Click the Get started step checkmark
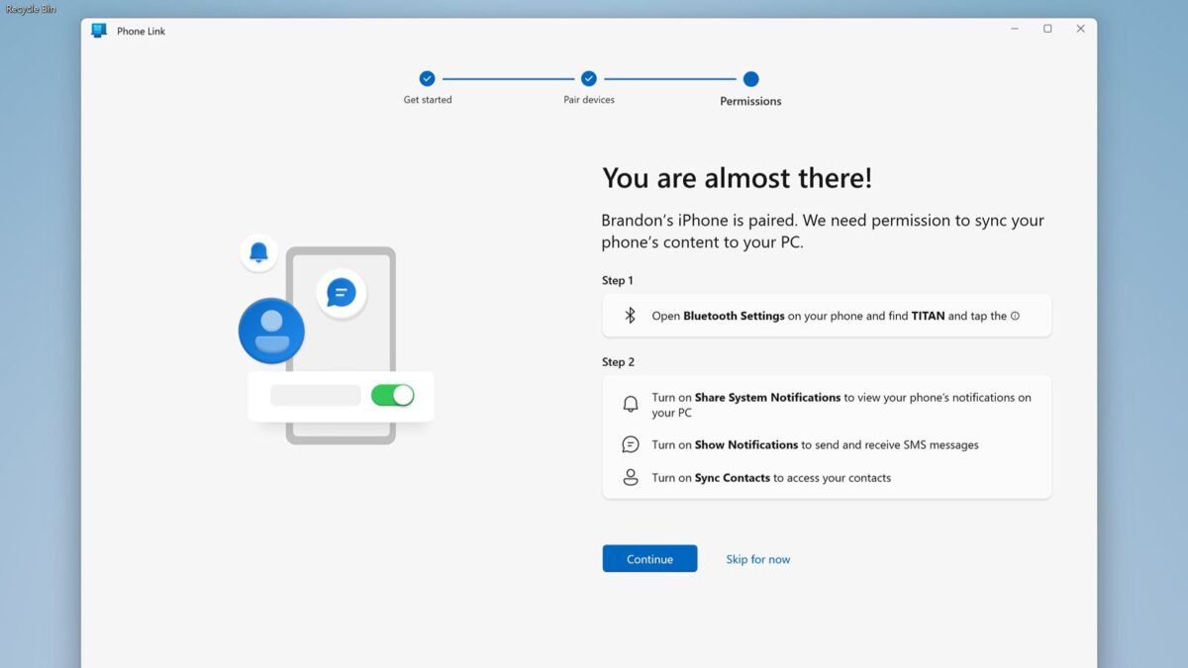The width and height of the screenshot is (1188, 668). [x=427, y=78]
